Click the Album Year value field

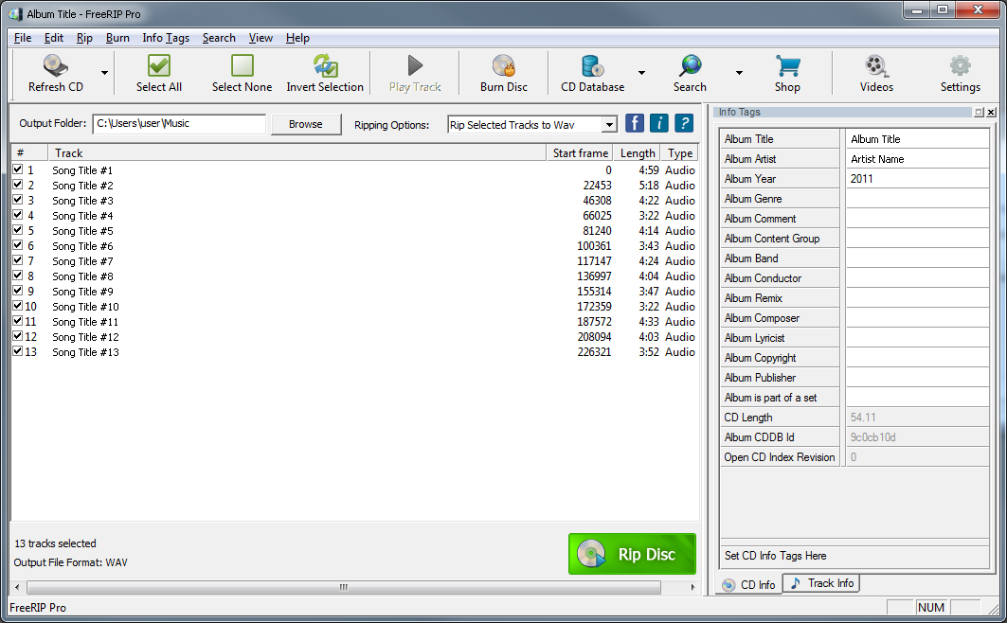point(917,179)
